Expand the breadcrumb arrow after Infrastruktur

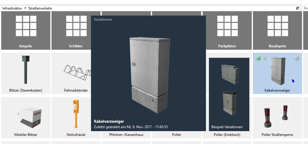coord(25,8)
